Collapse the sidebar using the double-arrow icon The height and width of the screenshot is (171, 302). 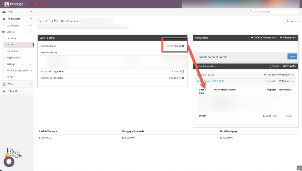coord(17,97)
